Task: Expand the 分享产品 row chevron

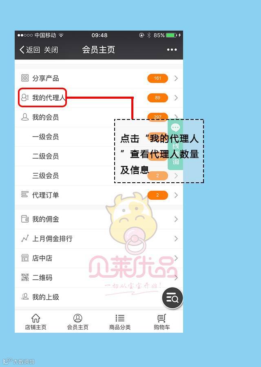Action: (x=176, y=78)
